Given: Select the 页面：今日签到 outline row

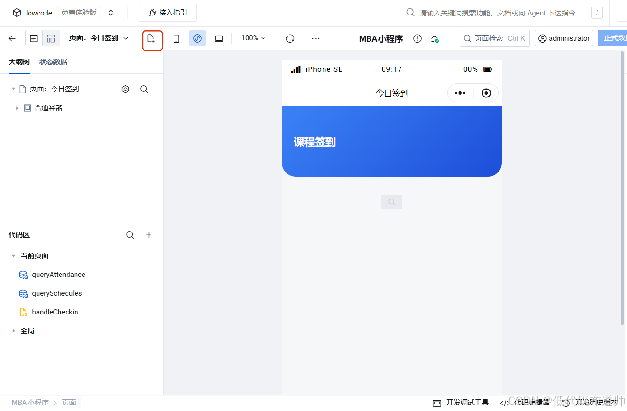Looking at the screenshot, I should [82, 89].
